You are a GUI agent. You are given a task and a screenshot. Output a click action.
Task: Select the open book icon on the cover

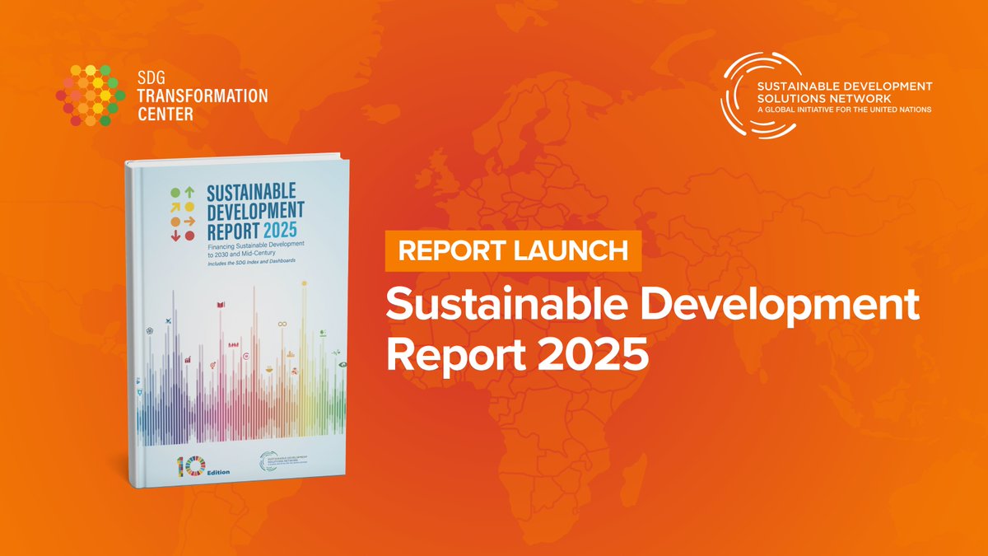pos(221,305)
